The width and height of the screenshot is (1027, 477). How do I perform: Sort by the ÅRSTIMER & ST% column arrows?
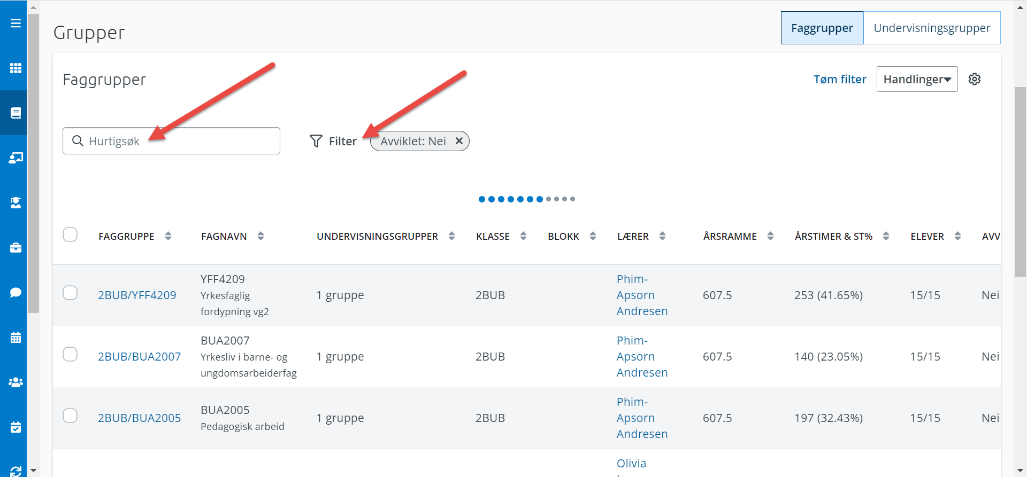coord(886,236)
